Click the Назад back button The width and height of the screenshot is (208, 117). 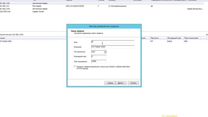click(x=110, y=83)
